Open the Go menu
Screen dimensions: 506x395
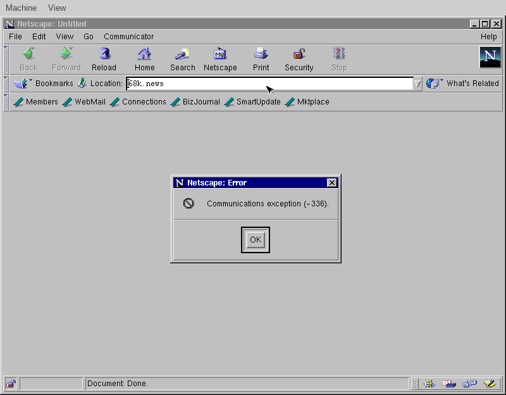[x=89, y=37]
